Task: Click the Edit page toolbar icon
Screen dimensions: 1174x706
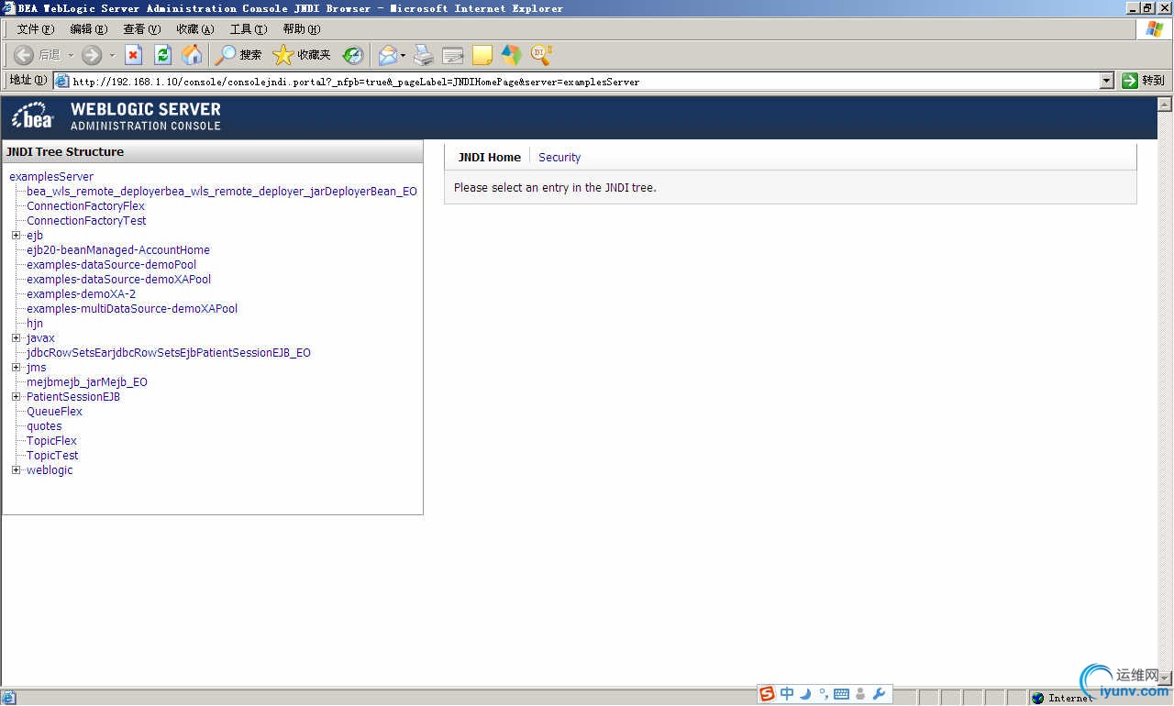Action: click(x=453, y=55)
